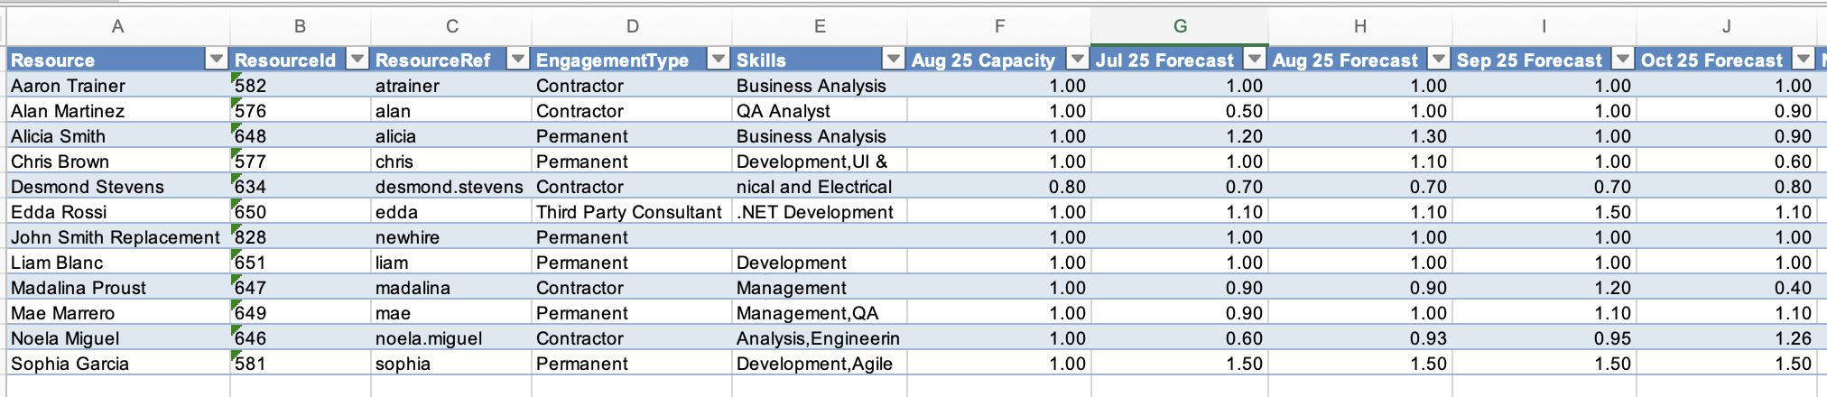
Task: Open the EngagementType filter dropdown
Action: tap(718, 60)
